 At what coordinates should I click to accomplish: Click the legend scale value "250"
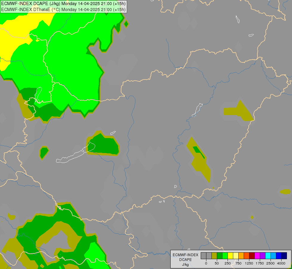tap(228, 263)
